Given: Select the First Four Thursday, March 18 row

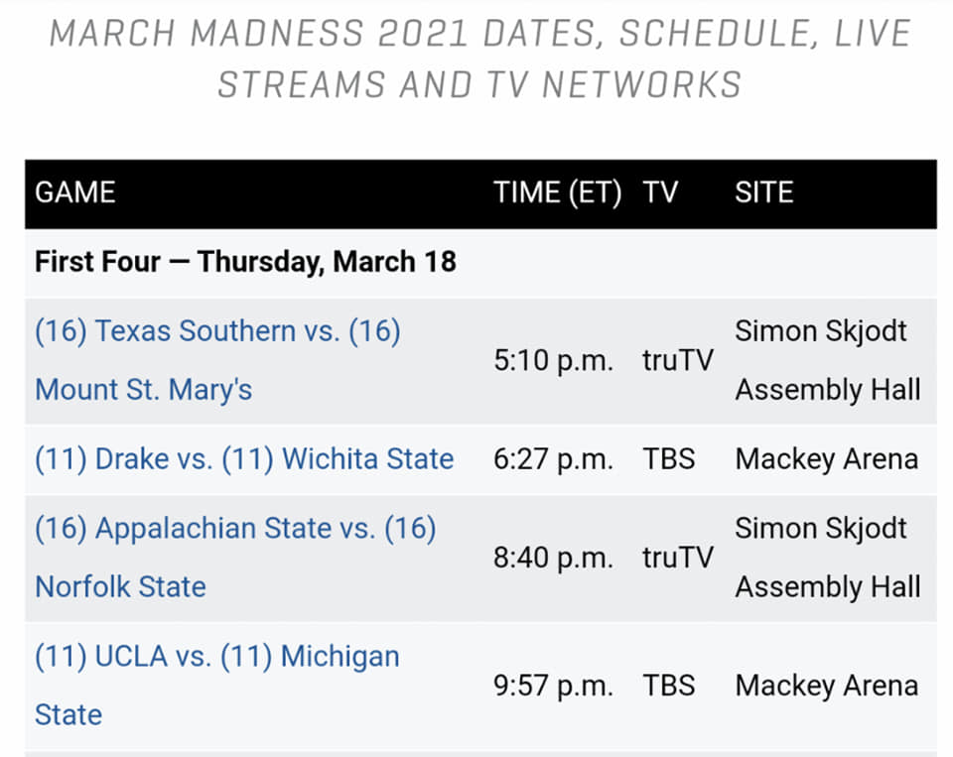Looking at the screenshot, I should pos(480,262).
